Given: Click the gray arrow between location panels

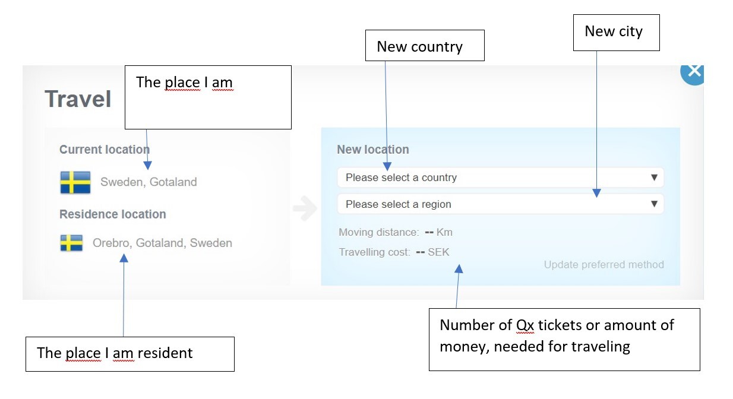Looking at the screenshot, I should point(305,210).
